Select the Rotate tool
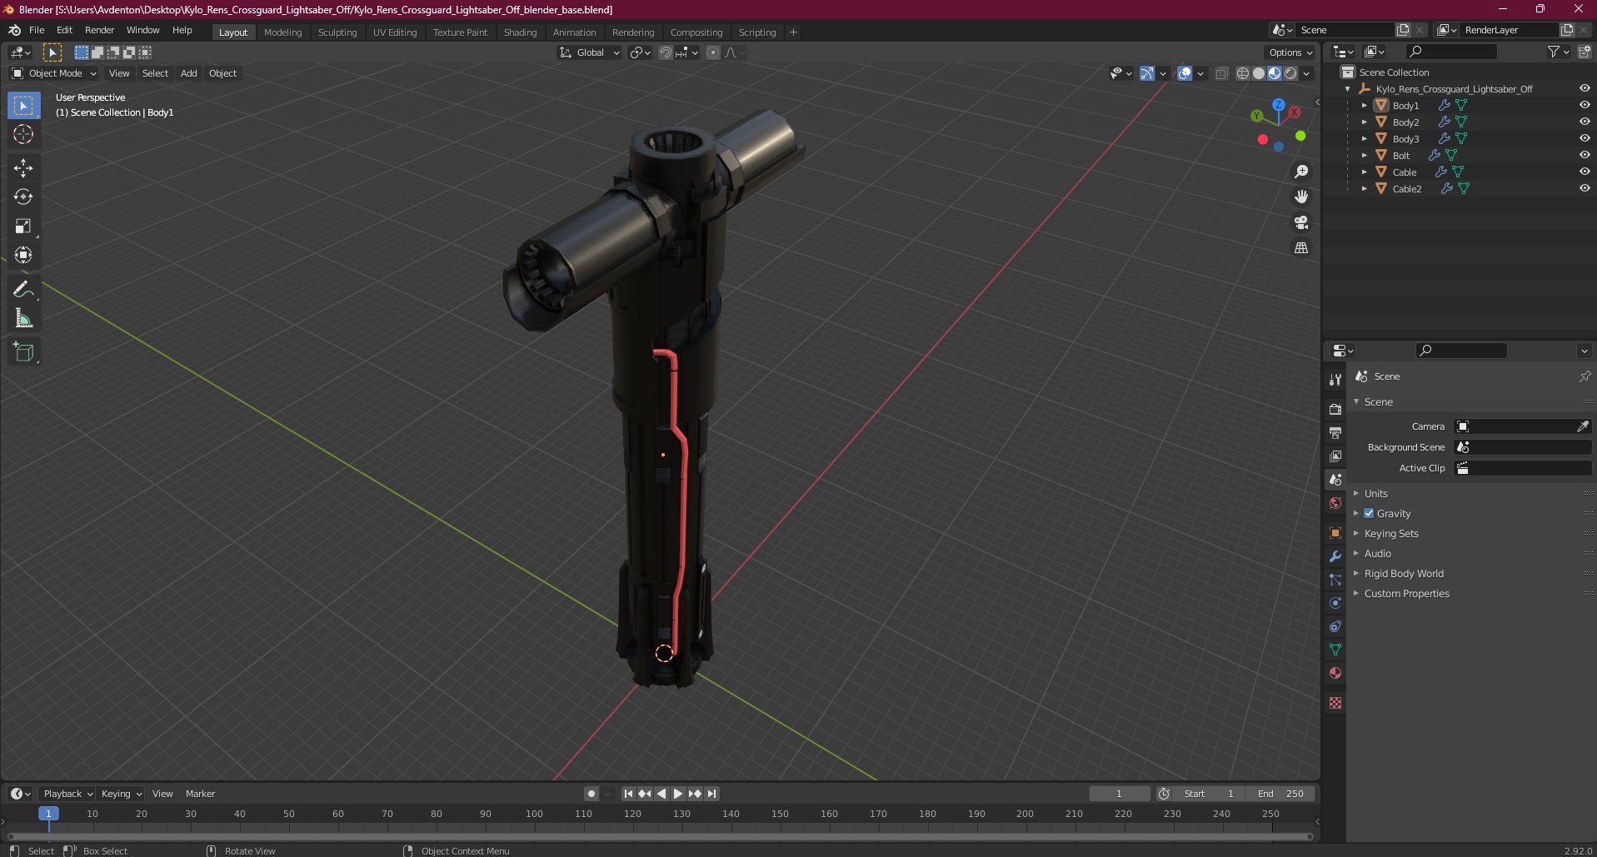The image size is (1597, 857). tap(23, 197)
